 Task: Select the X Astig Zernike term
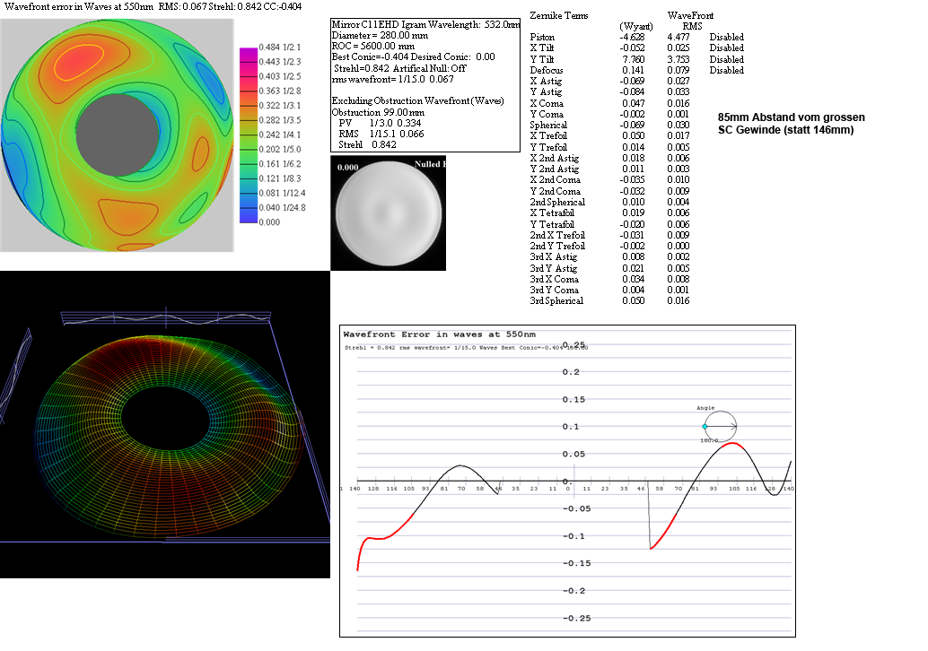tap(547, 81)
